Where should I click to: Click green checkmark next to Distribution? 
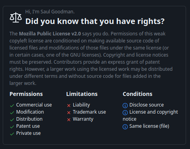12,120
